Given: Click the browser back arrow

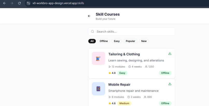Looking at the screenshot, I should [4, 3].
